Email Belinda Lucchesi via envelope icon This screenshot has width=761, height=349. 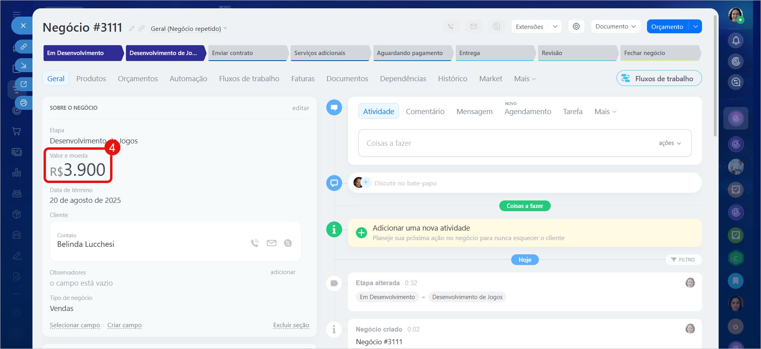[272, 243]
